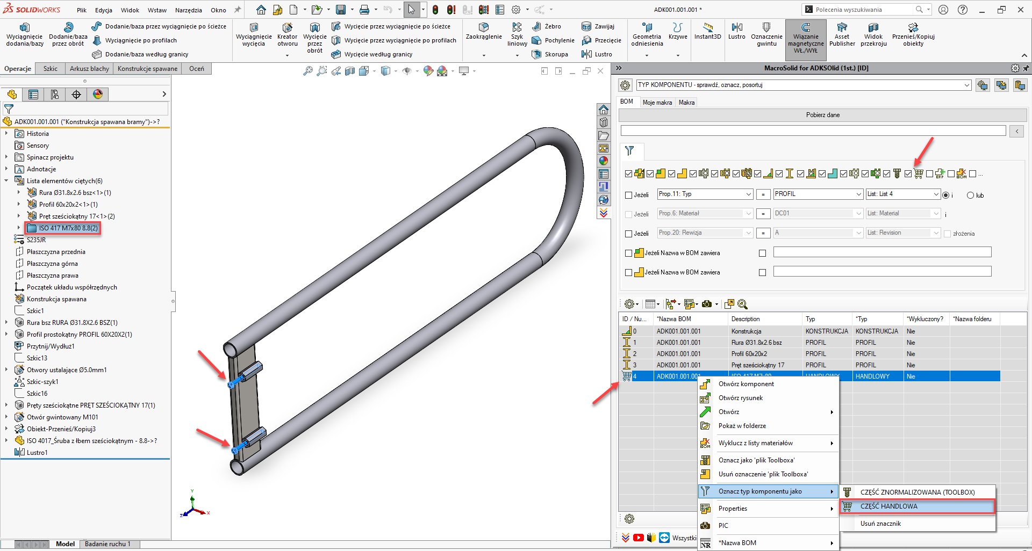Switch to the Konstrukcje spawane tab

(x=147, y=69)
